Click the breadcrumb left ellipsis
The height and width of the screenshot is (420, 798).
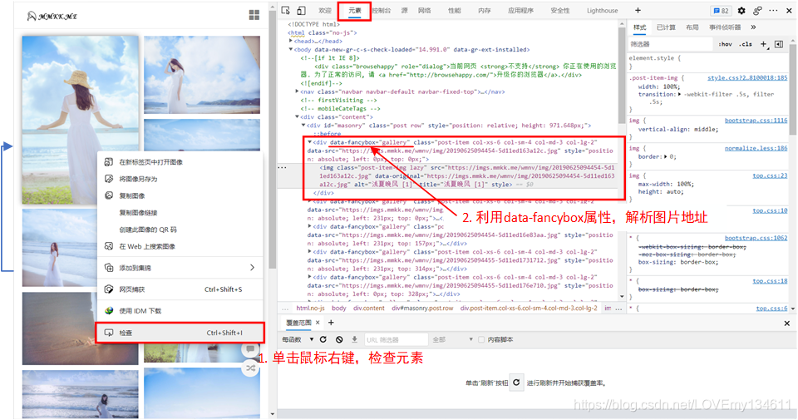[285, 308]
